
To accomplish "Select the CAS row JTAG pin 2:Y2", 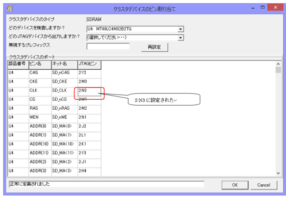I will pyautogui.click(x=89, y=72).
